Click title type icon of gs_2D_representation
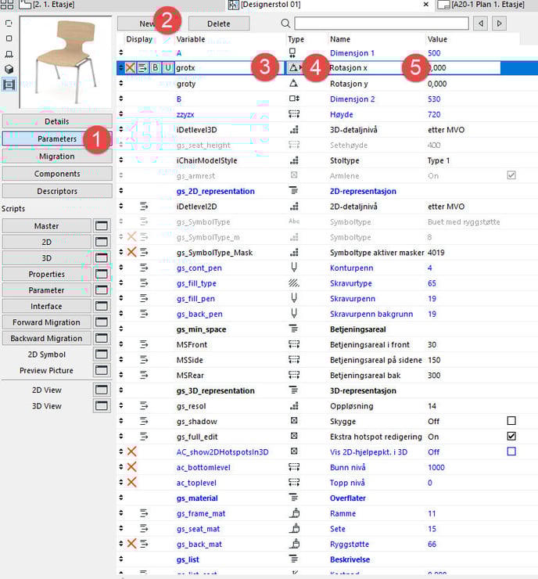The width and height of the screenshot is (538, 579). tap(294, 191)
